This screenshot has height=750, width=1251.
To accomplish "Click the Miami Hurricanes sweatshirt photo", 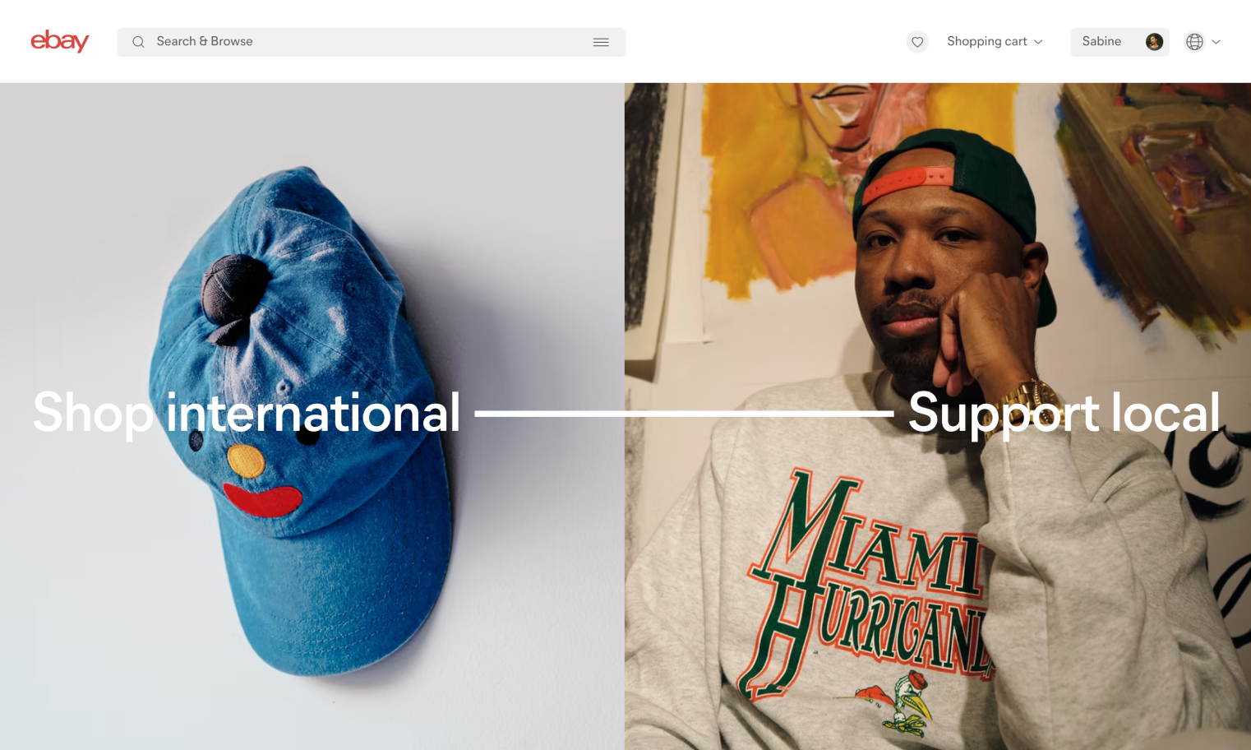I will (938, 416).
